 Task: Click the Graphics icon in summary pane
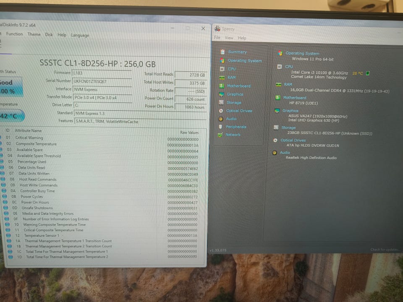coord(277,110)
